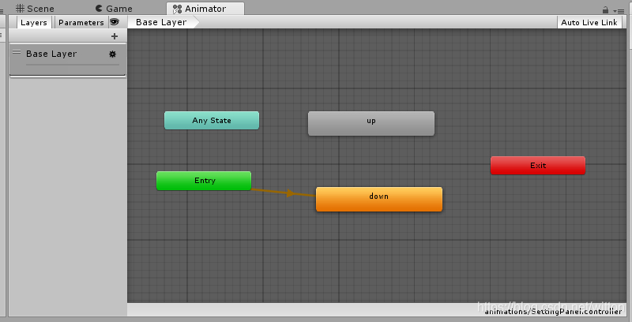The image size is (632, 322).
Task: Select the Any State node
Action: coord(212,120)
